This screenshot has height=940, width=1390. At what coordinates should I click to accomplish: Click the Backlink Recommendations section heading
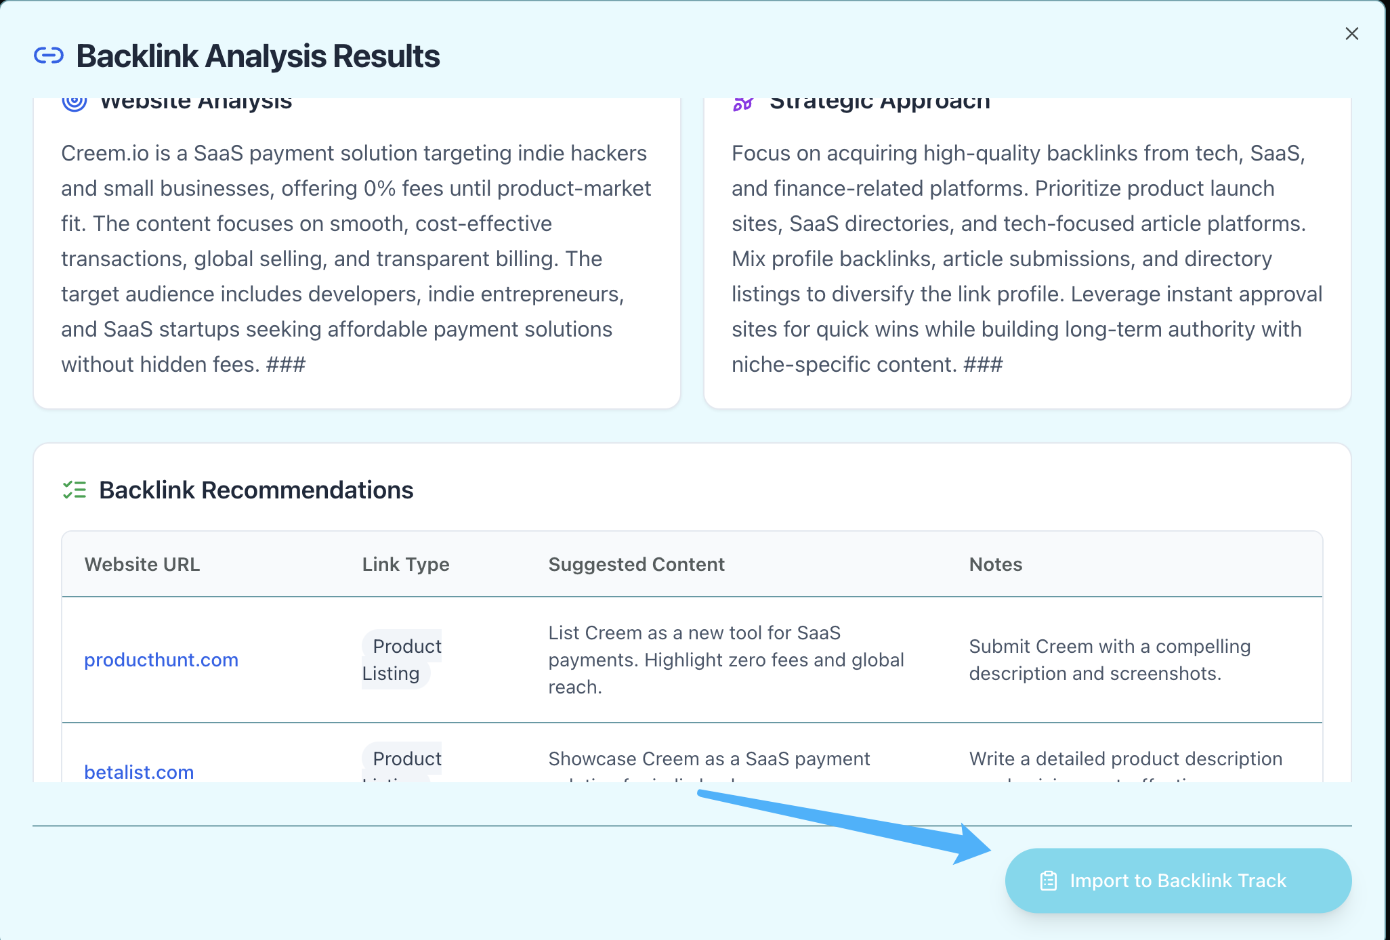coord(256,490)
